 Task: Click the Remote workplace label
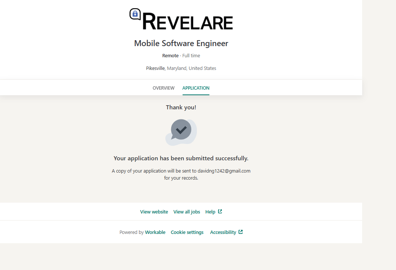point(170,56)
